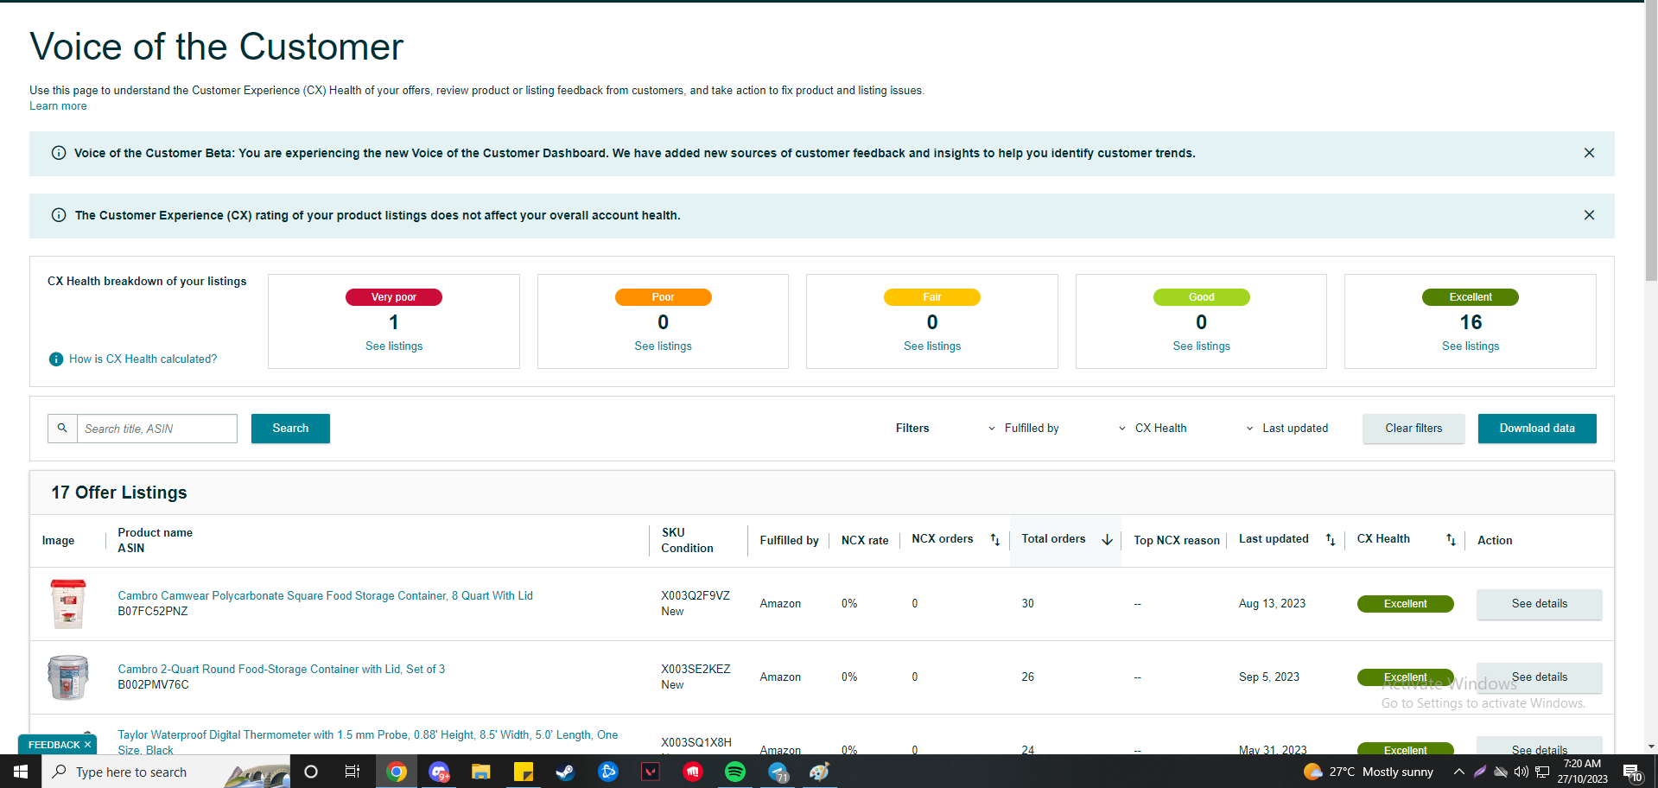Viewport: 1658px width, 788px height.
Task: Click the Excellent badge in breakdown card
Action: [1471, 297]
